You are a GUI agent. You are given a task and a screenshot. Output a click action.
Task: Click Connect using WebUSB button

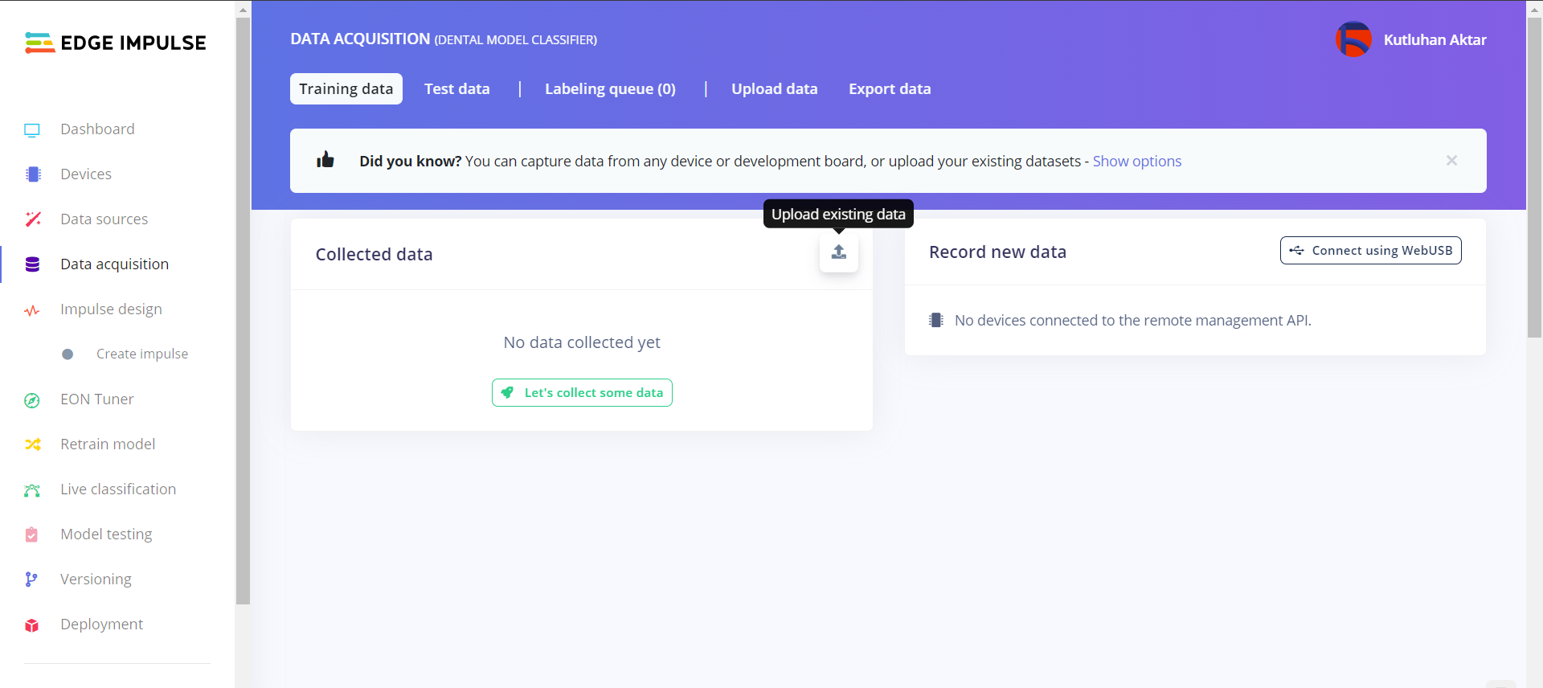(x=1371, y=251)
